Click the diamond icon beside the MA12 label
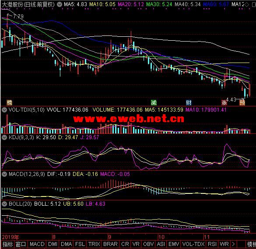The image size is (256, 249). click(247, 4)
